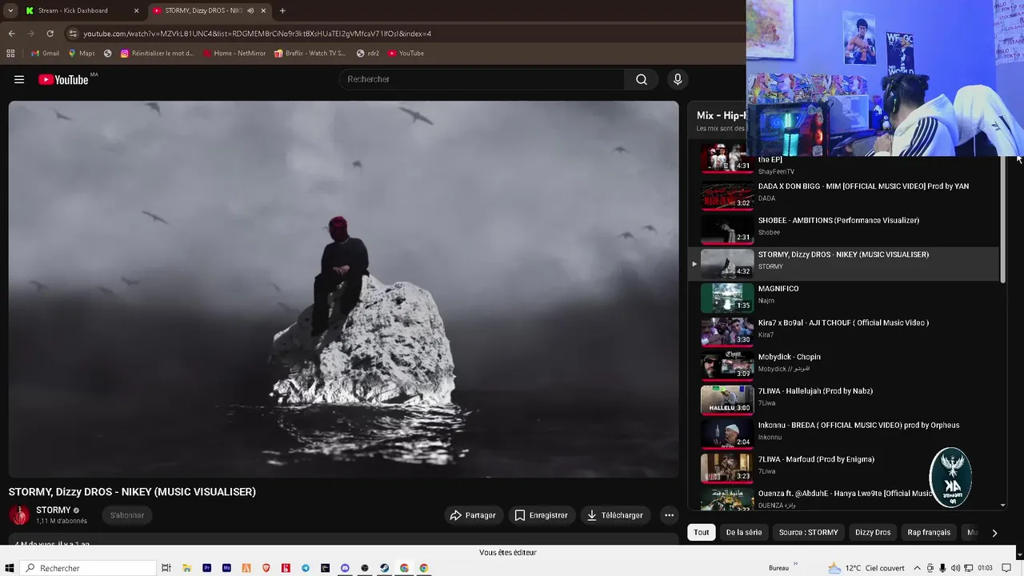Screen dimensions: 1024x576
Task: Launch Media Encoder from taskbar
Action: (x=226, y=568)
